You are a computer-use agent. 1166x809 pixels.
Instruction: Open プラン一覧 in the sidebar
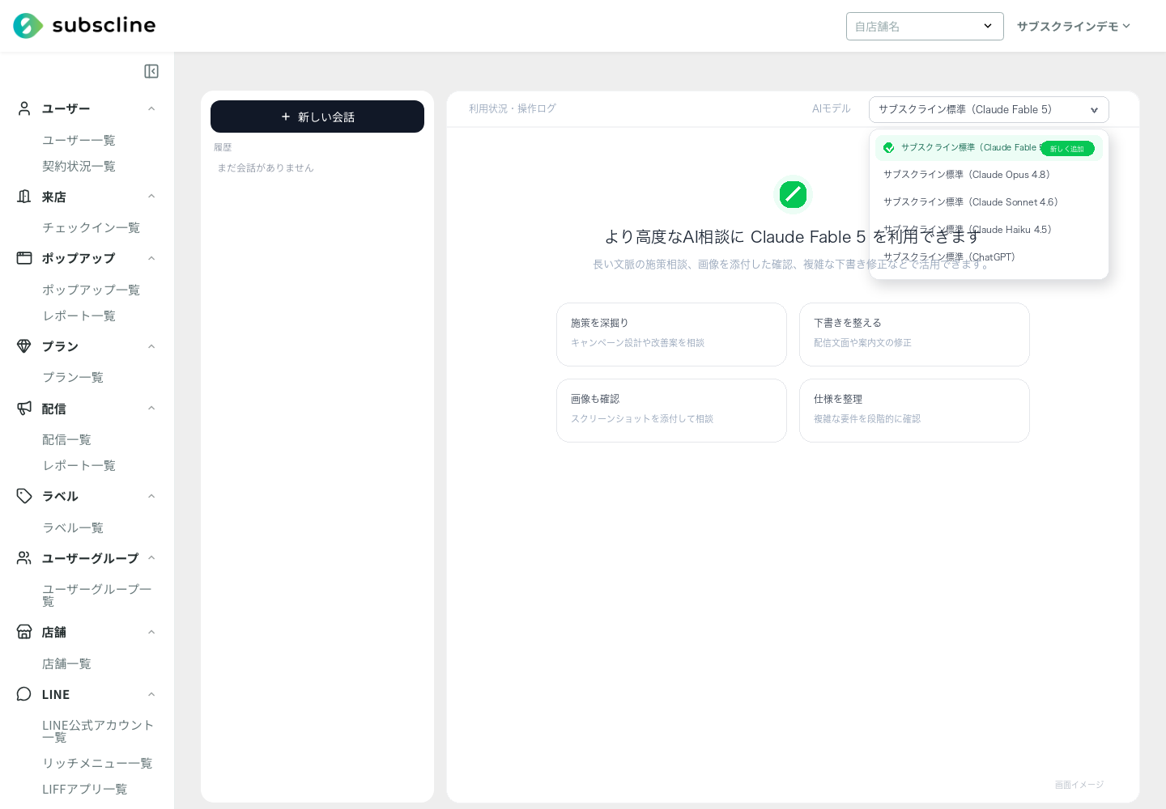[x=73, y=377]
